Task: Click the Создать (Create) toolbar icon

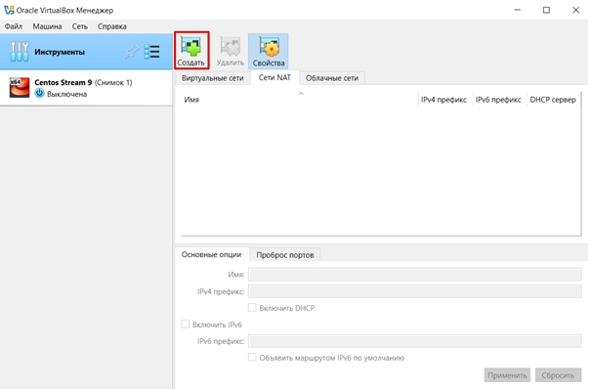Action: pos(191,50)
